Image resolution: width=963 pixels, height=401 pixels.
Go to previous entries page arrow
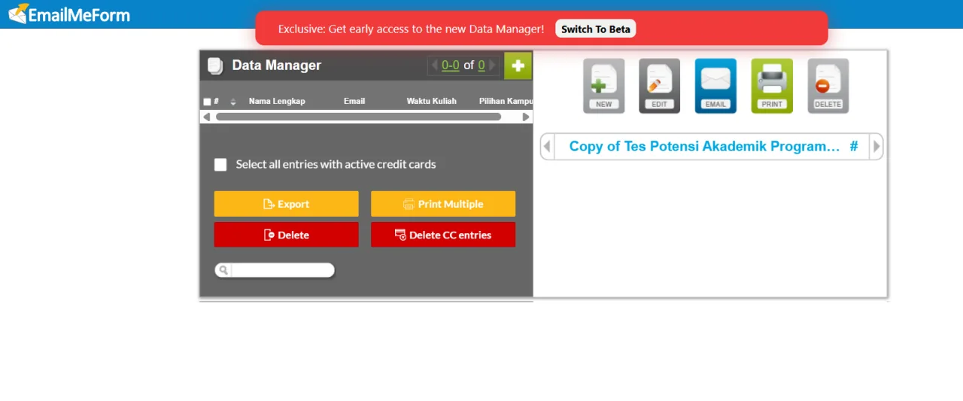click(x=434, y=65)
